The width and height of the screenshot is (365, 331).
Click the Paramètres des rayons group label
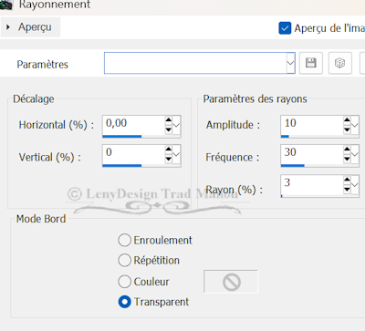click(255, 99)
